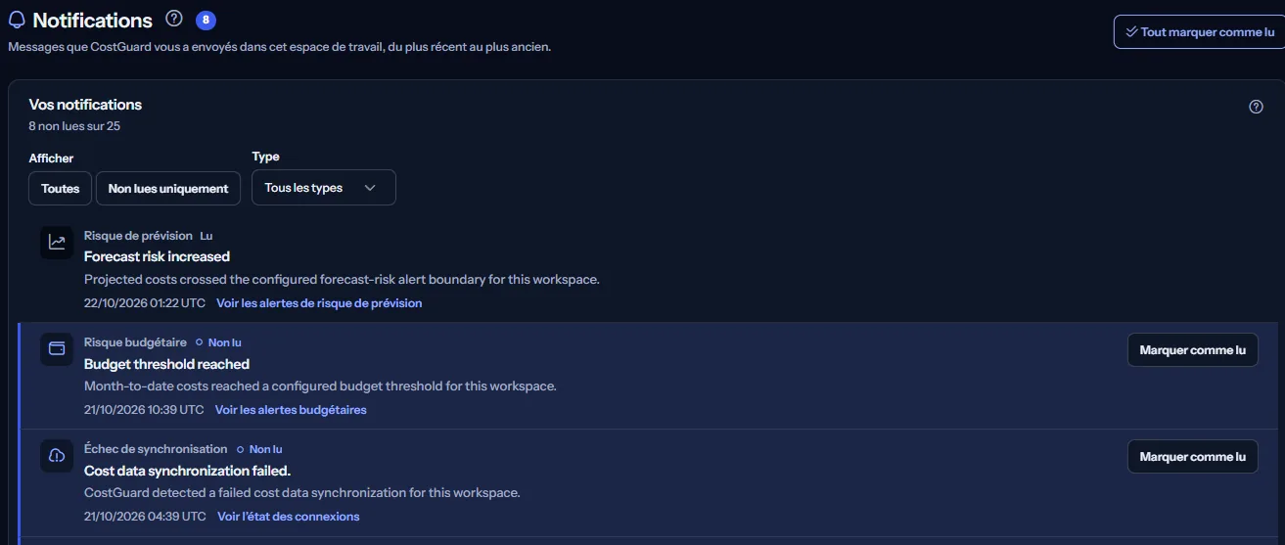Click the notifications bell icon
Image resolution: width=1285 pixels, height=545 pixels.
click(x=17, y=21)
